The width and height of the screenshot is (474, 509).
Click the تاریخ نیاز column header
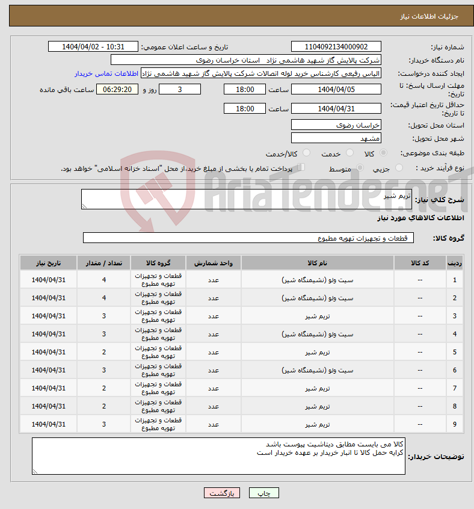pyautogui.click(x=48, y=263)
